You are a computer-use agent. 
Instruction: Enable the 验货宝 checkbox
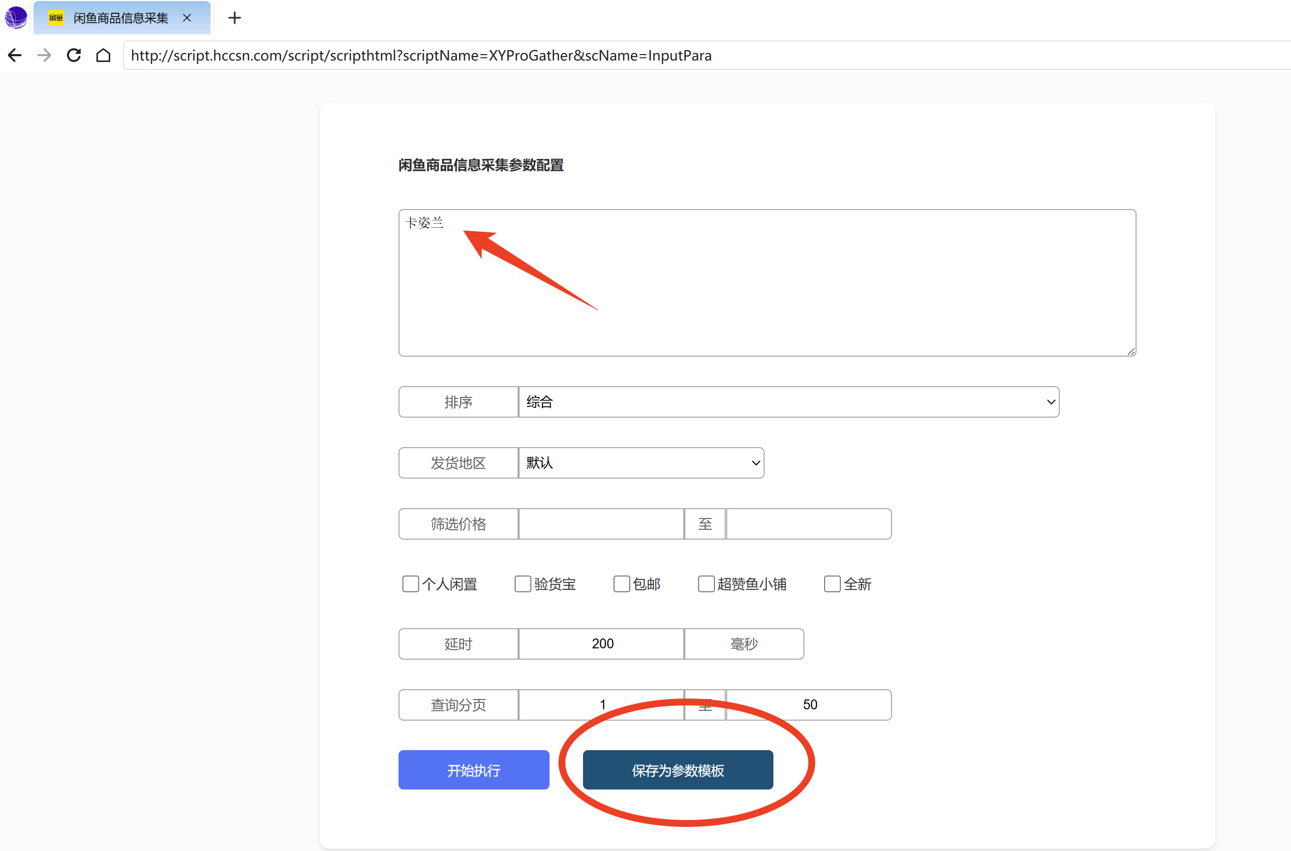pyautogui.click(x=523, y=584)
